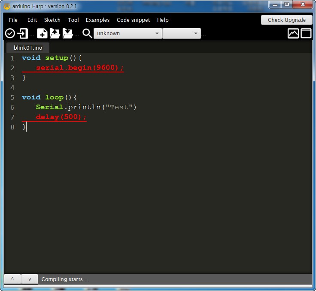Open the Edit menu
The height and width of the screenshot is (291, 316).
[32, 20]
